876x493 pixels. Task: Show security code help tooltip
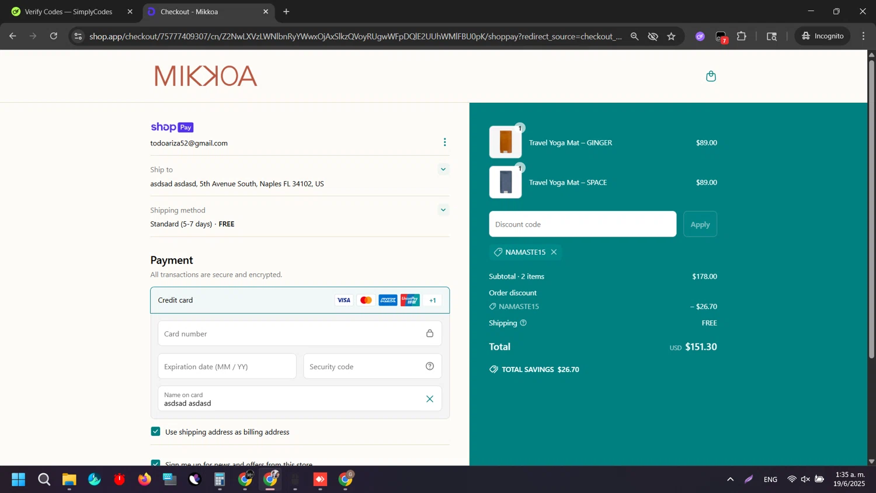pyautogui.click(x=430, y=366)
